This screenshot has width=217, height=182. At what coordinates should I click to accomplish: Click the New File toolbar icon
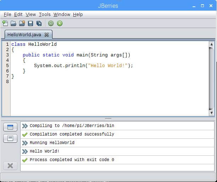[5, 23]
